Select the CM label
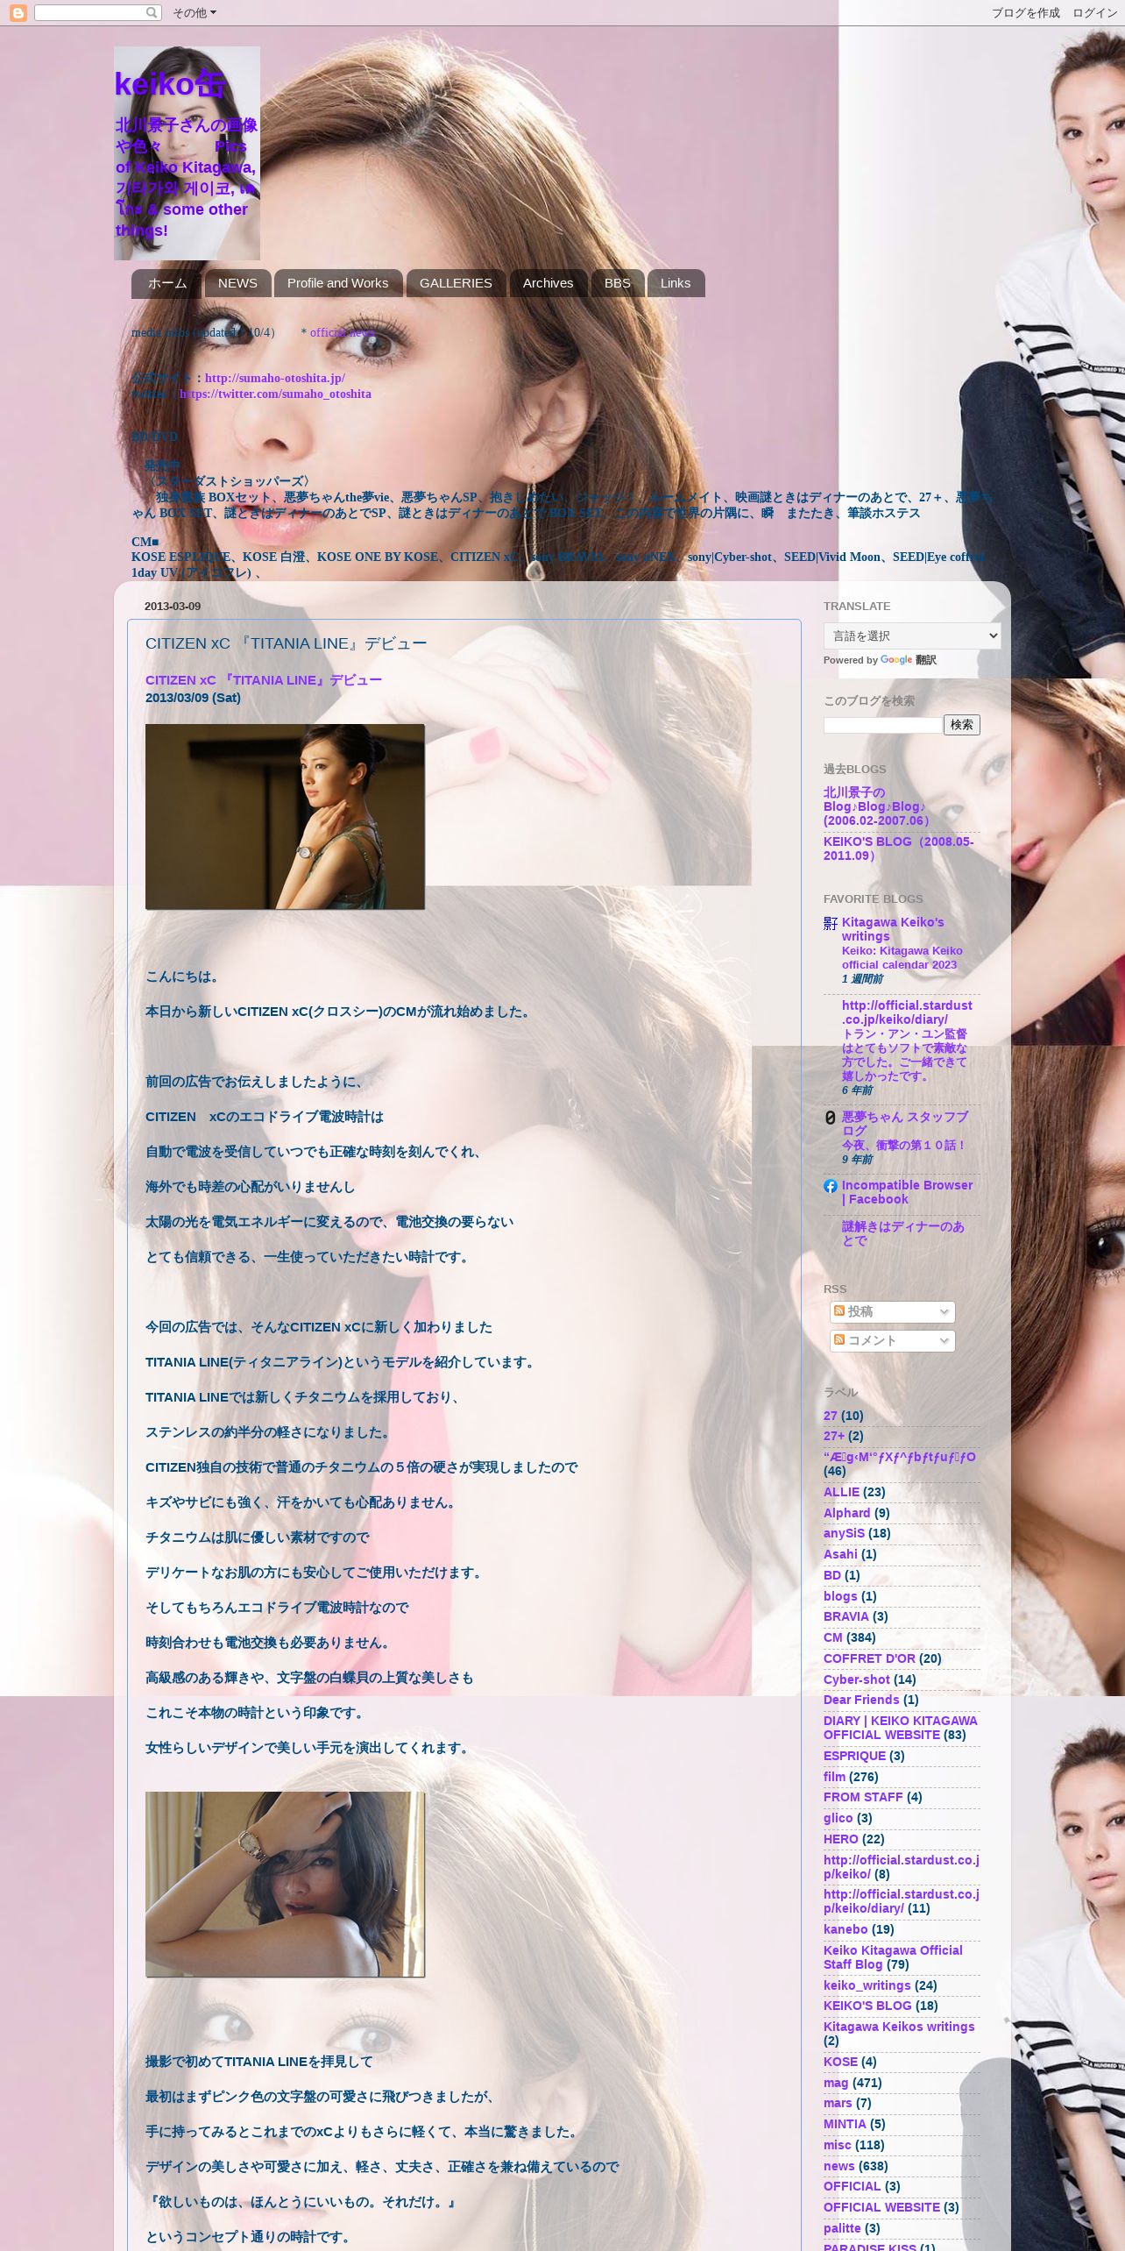Screen dimensions: 1125x2251 (x=833, y=1637)
